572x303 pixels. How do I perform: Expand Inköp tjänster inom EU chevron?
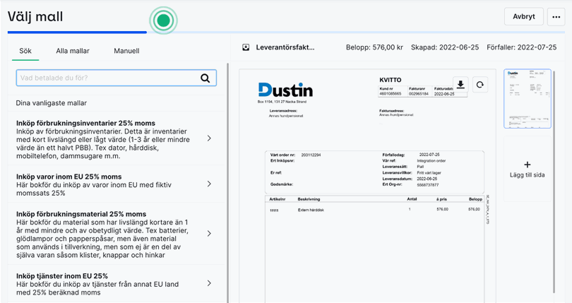(x=209, y=283)
